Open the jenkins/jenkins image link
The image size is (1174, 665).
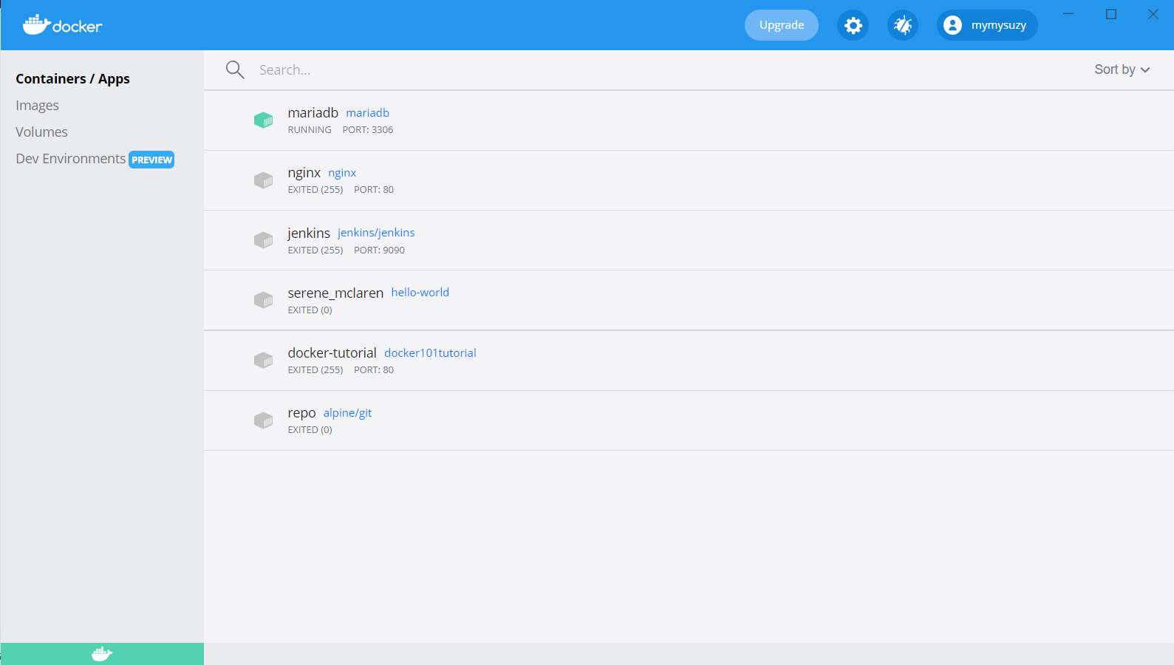coord(376,232)
